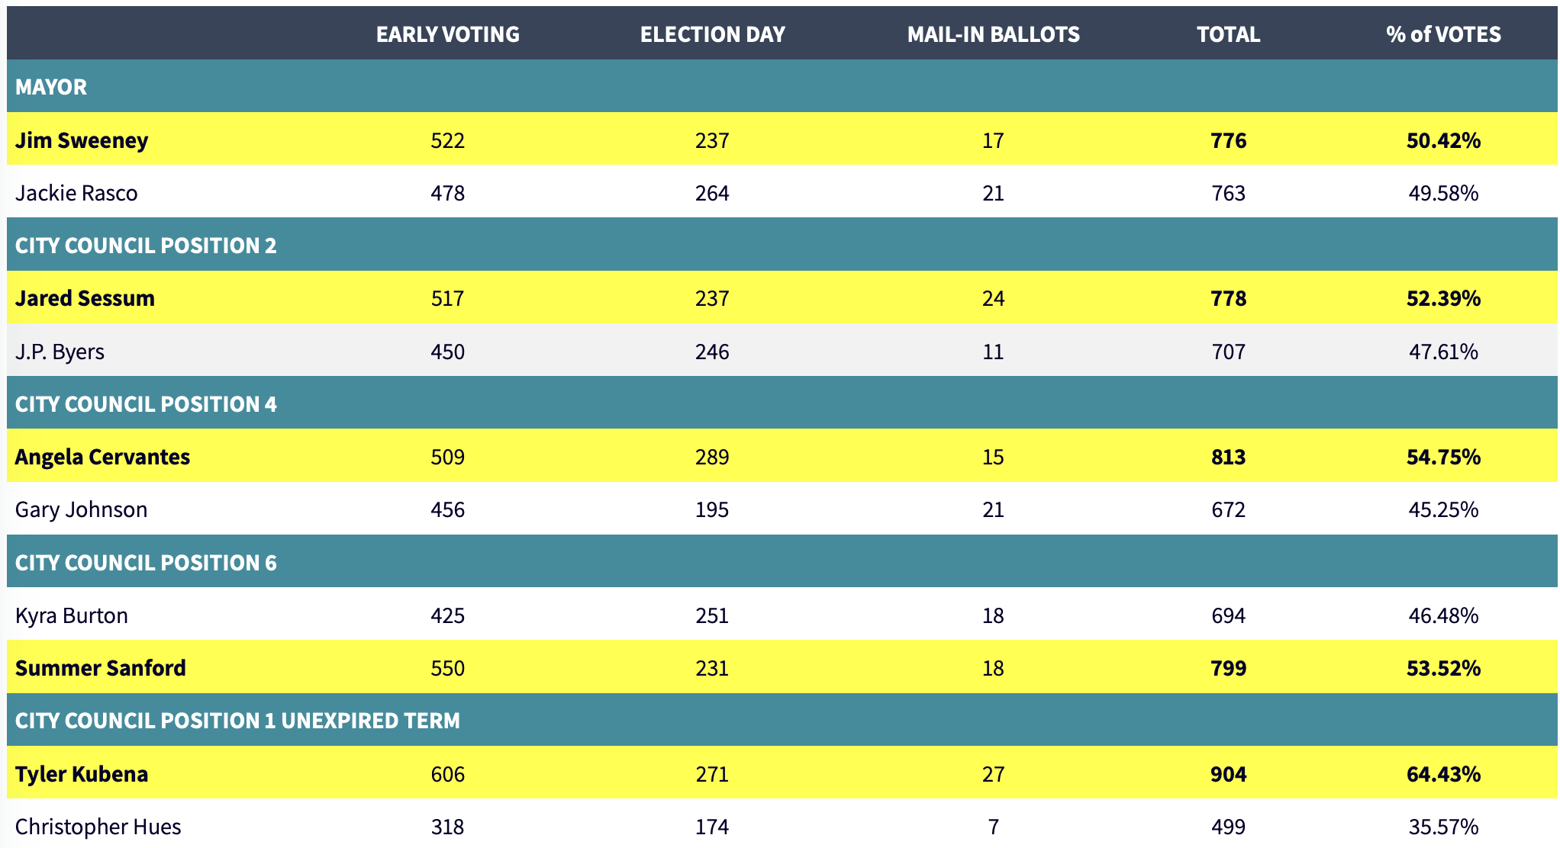Click Gary Johnson's election day count 195
The width and height of the screenshot is (1560, 848).
tap(712, 509)
